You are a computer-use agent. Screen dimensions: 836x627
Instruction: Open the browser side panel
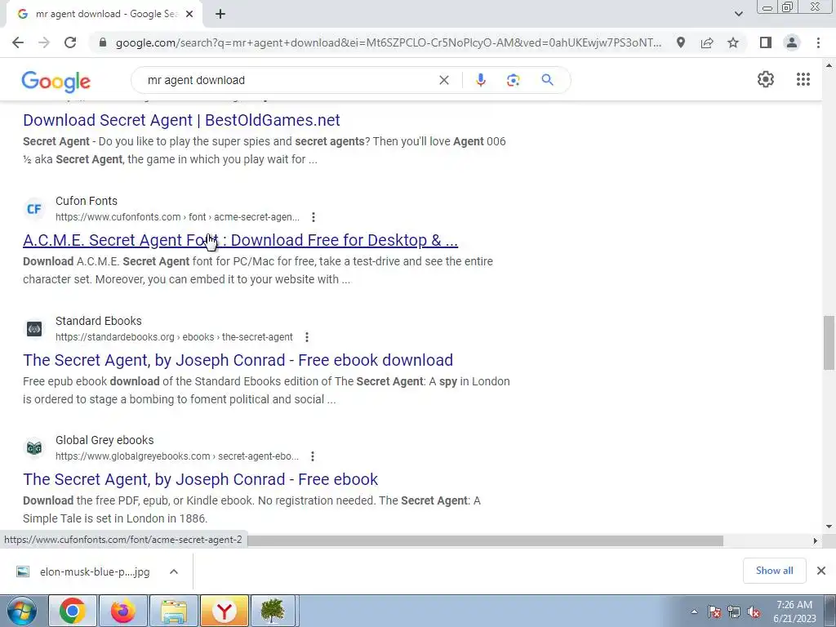click(766, 42)
